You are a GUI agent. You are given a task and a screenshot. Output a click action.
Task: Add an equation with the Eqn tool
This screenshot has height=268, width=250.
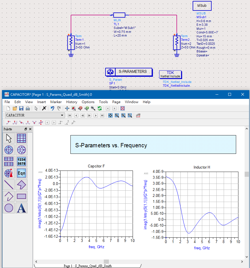(21, 173)
